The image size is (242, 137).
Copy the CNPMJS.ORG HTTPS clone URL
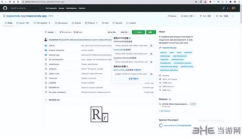coord(151,46)
